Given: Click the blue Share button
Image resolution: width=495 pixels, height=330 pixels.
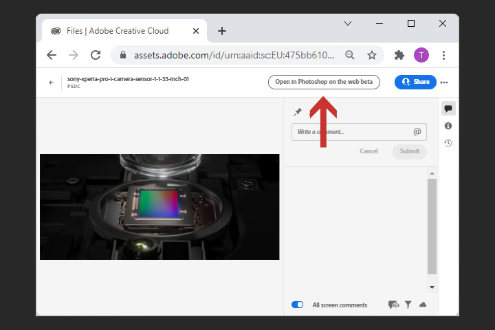Looking at the screenshot, I should pos(415,82).
